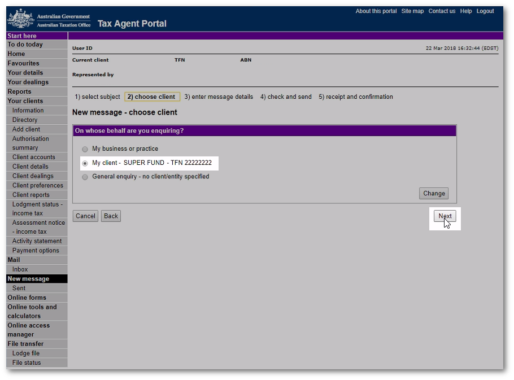Open 'About this portal' link
Screen dimensions: 514x380
click(376, 11)
